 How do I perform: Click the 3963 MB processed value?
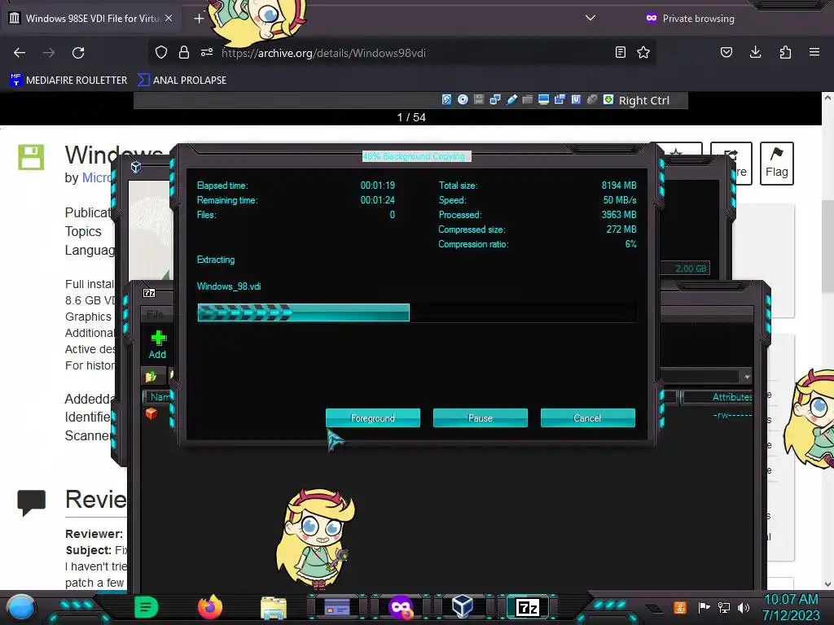(619, 214)
